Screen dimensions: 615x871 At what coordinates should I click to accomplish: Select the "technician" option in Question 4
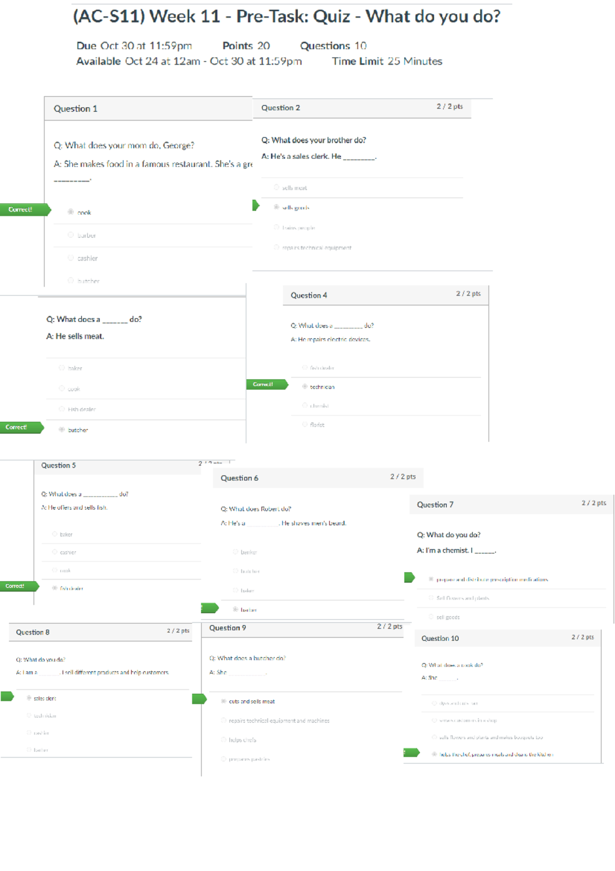tap(305, 387)
